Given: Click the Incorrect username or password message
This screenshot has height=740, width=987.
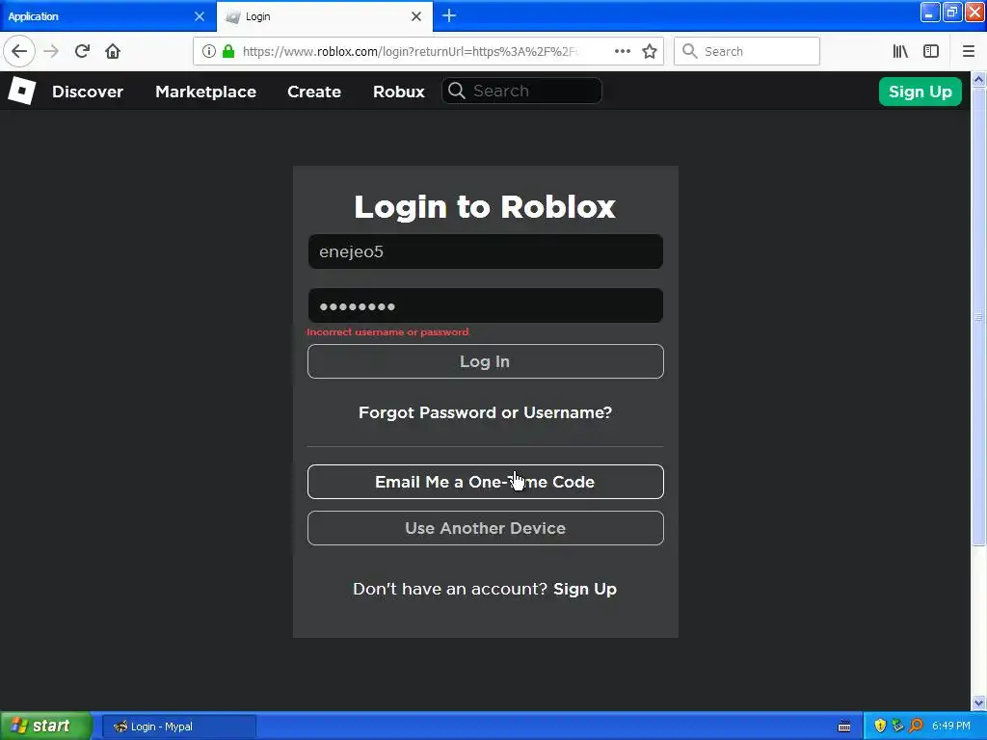Looking at the screenshot, I should 387,332.
